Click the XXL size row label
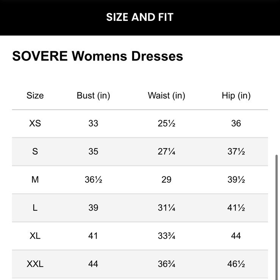Screen dimensions: 280x280 click(35, 264)
